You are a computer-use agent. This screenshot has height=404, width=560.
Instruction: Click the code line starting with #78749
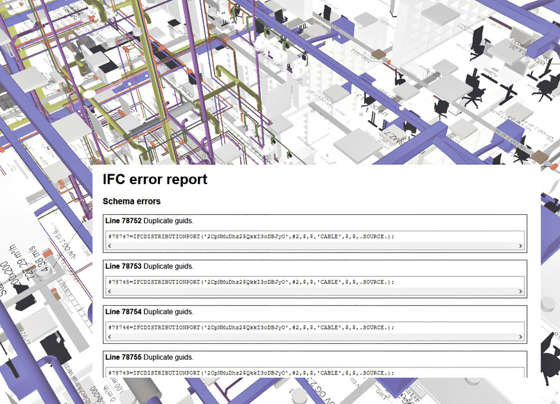[250, 373]
